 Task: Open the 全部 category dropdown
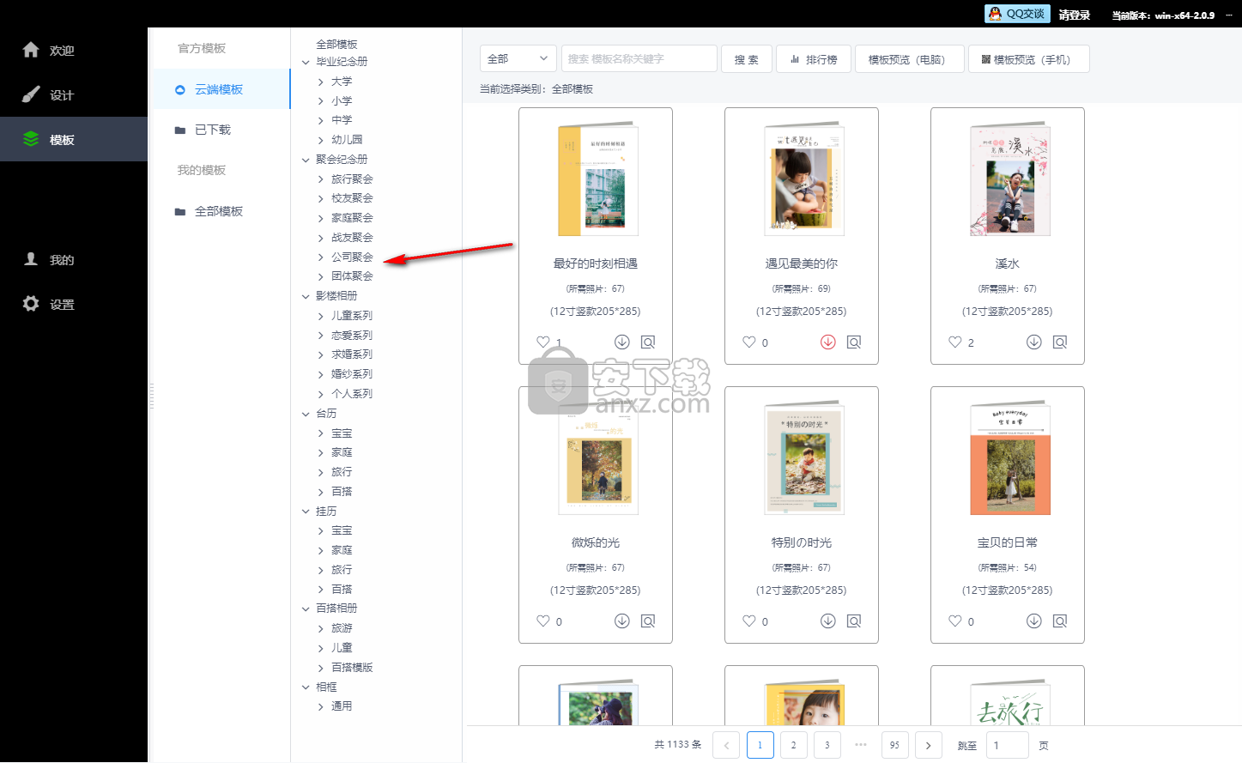click(x=518, y=59)
